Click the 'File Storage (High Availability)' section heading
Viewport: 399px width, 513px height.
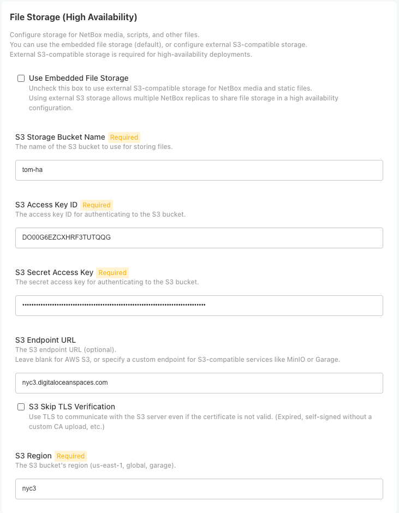click(74, 17)
